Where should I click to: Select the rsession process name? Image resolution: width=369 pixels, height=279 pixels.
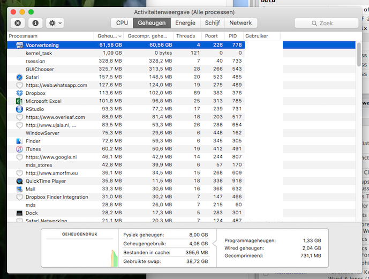(x=35, y=61)
